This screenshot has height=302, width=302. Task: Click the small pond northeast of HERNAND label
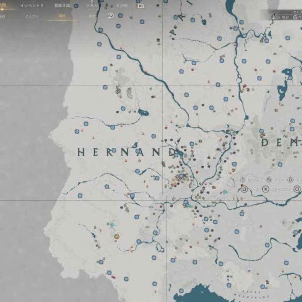point(144,112)
